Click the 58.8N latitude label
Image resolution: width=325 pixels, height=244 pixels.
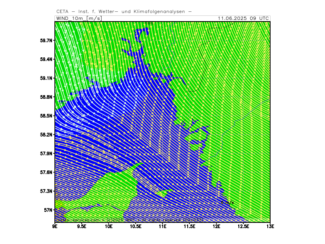pos(46,97)
